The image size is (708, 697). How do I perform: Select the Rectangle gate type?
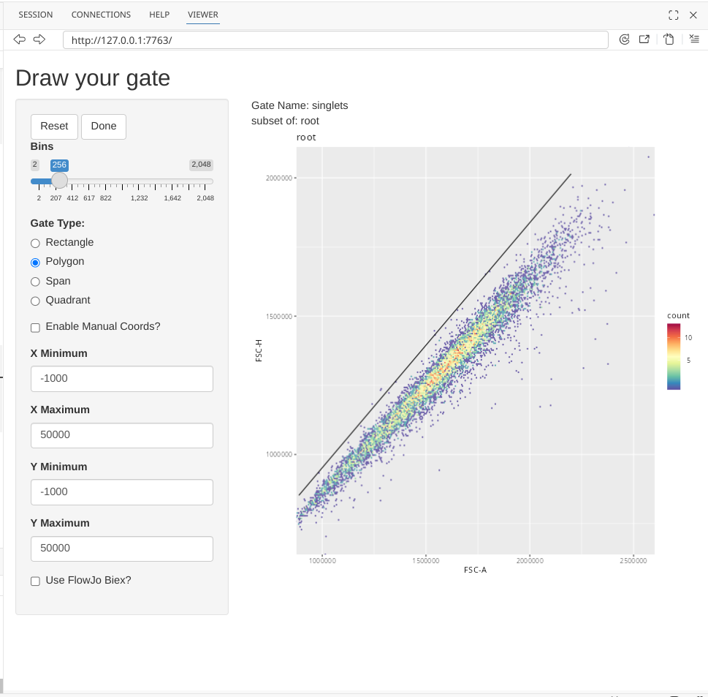pyautogui.click(x=35, y=243)
